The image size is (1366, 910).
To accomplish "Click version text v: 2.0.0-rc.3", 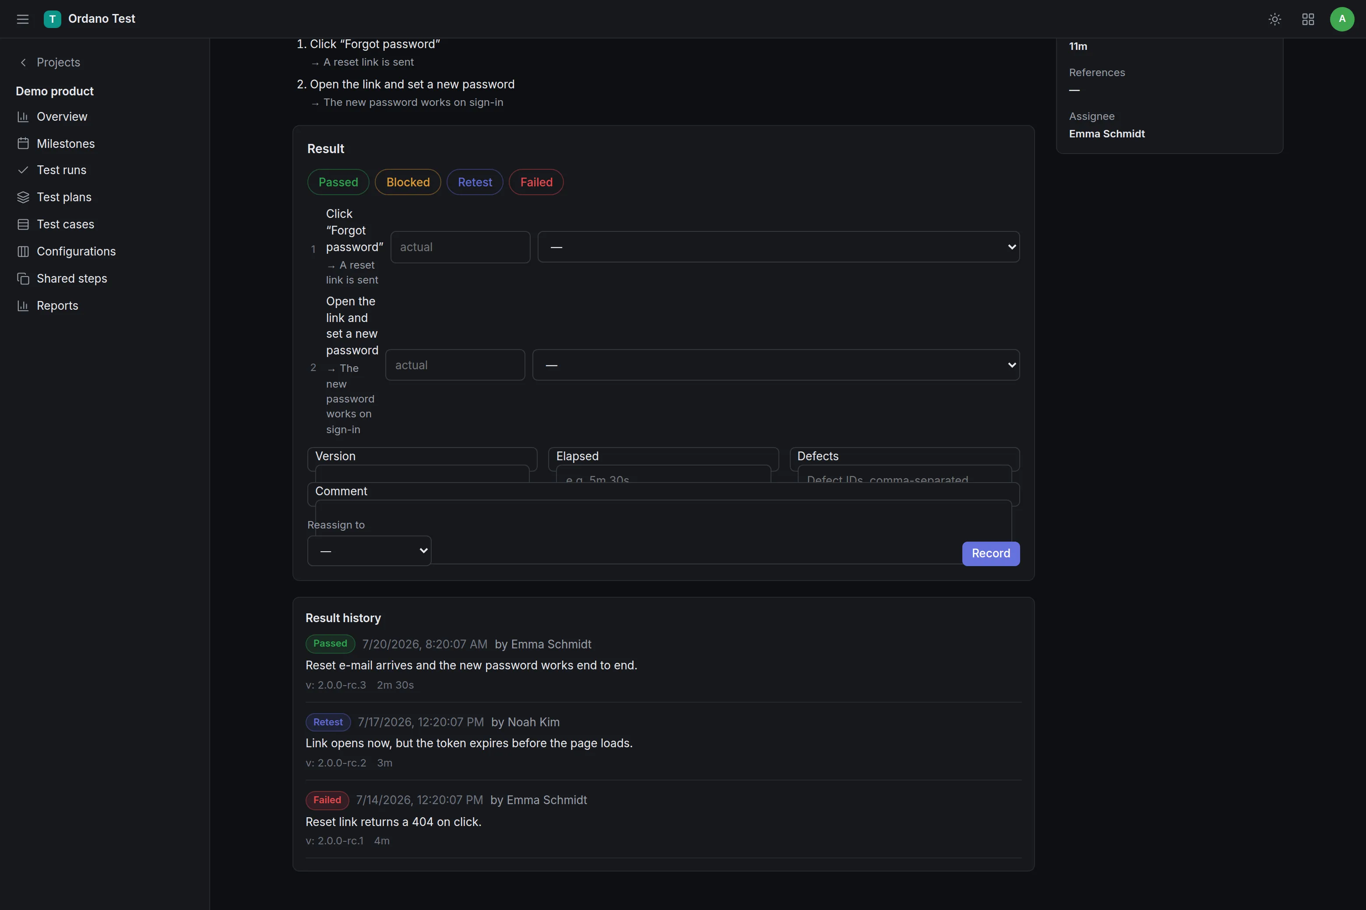I will 336,686.
